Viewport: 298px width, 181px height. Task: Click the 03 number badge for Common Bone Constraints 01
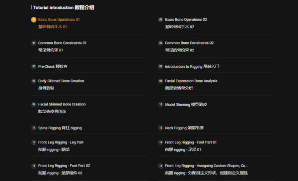(x=34, y=43)
